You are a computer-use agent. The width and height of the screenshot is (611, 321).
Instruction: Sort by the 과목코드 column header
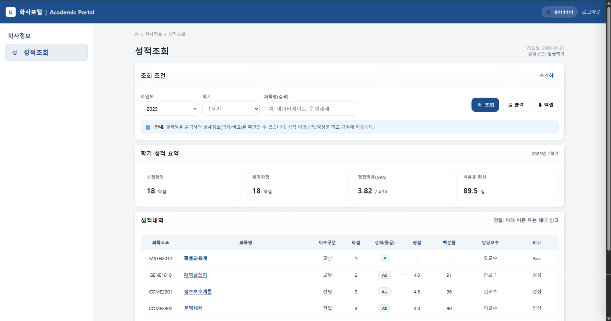(160, 242)
